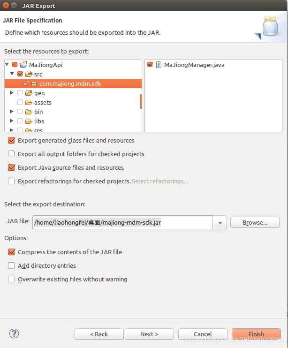Click the bin folder icon
Viewport: 288px width, 348px height.
(x=29, y=112)
